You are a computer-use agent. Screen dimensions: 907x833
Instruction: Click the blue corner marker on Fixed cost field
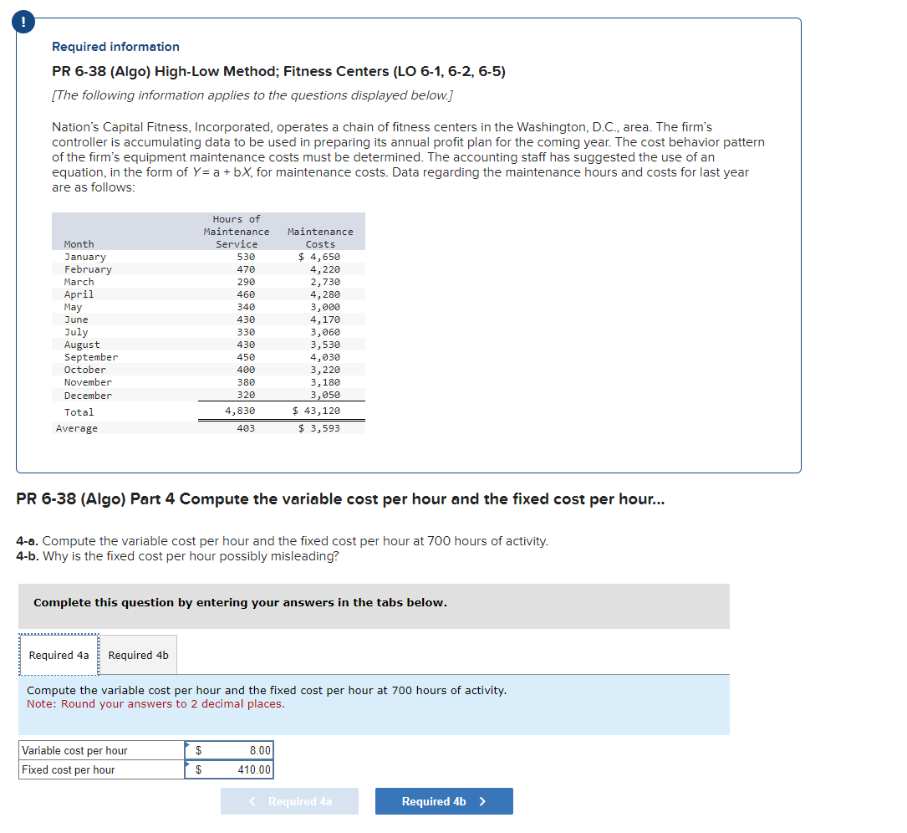tap(186, 764)
